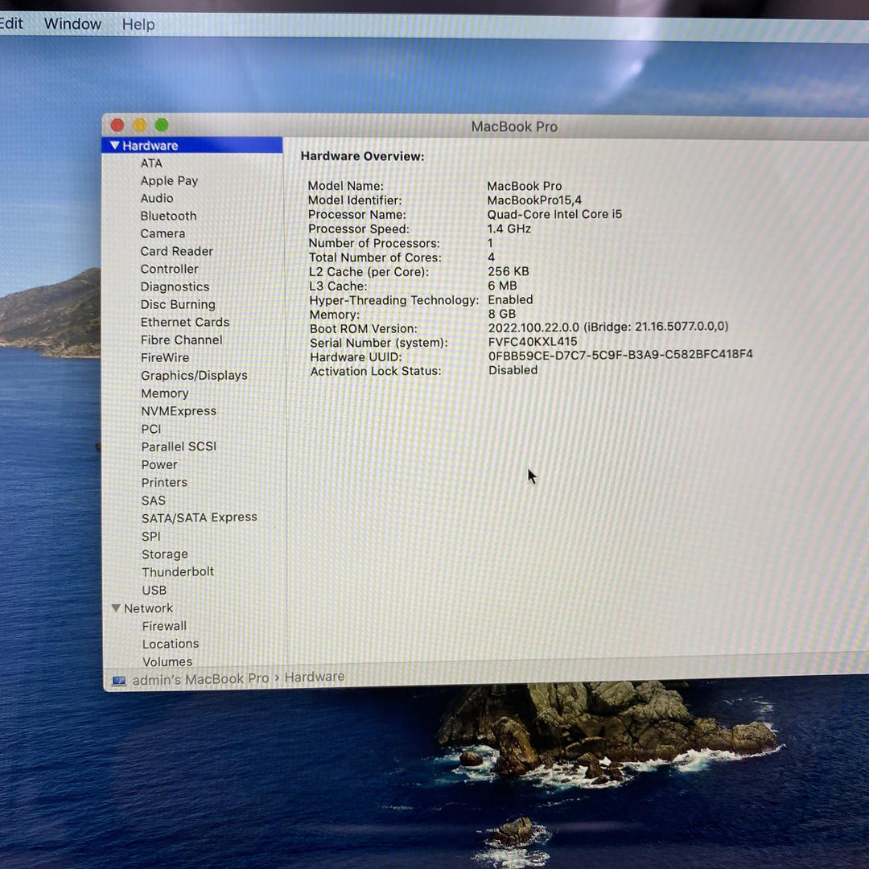Close the MacBook Pro window
869x869 pixels.
117,126
